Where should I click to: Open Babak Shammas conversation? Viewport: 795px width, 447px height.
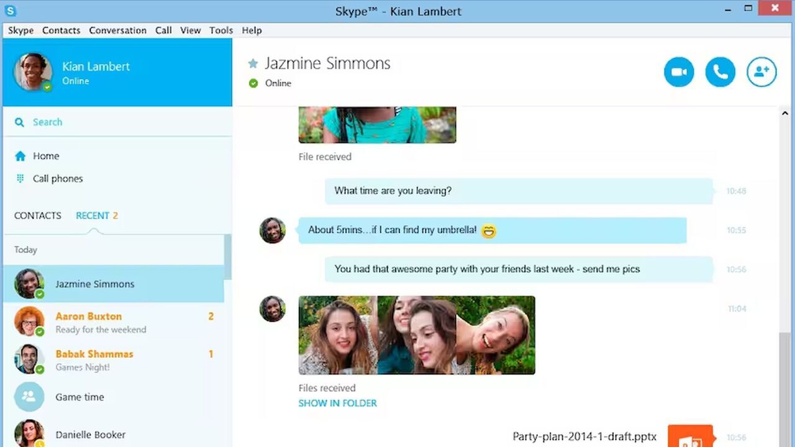tap(114, 360)
